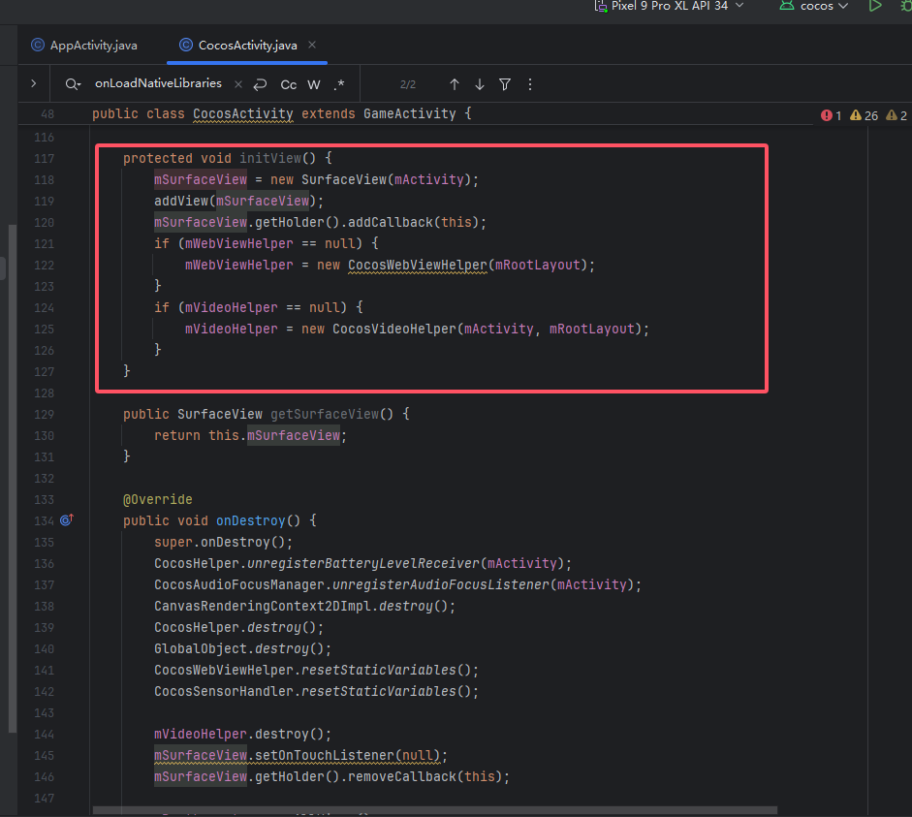Open the search history magnifier dropdown
The height and width of the screenshot is (817, 912).
pos(73,84)
